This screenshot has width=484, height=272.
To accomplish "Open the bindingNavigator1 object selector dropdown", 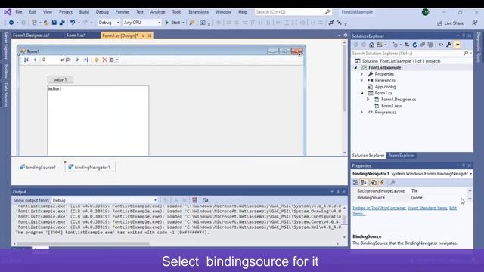I will (470, 174).
